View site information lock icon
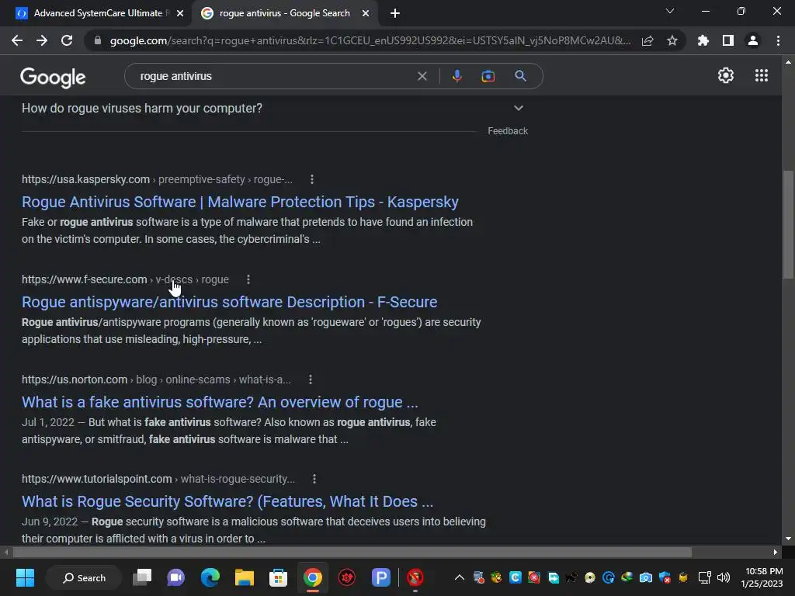Image resolution: width=795 pixels, height=596 pixels. pos(98,40)
